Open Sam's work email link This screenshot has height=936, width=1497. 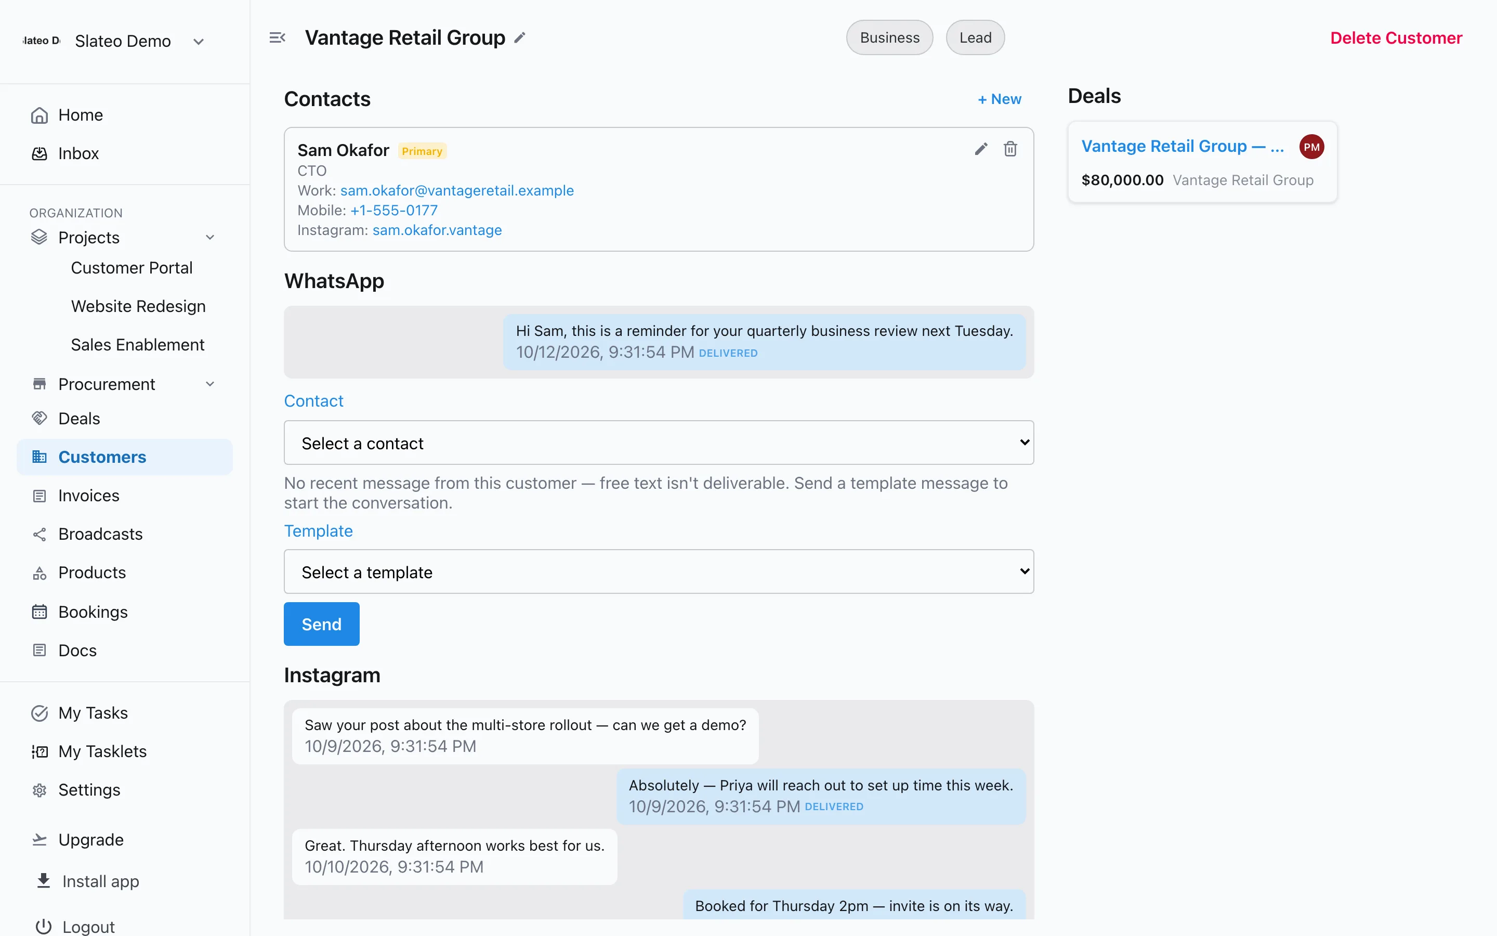pyautogui.click(x=457, y=191)
